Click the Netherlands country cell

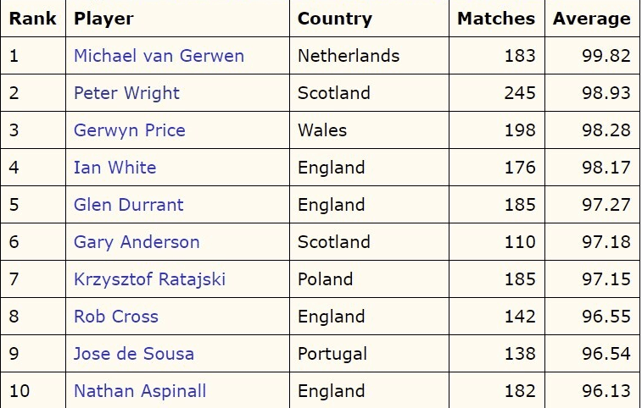click(x=349, y=56)
